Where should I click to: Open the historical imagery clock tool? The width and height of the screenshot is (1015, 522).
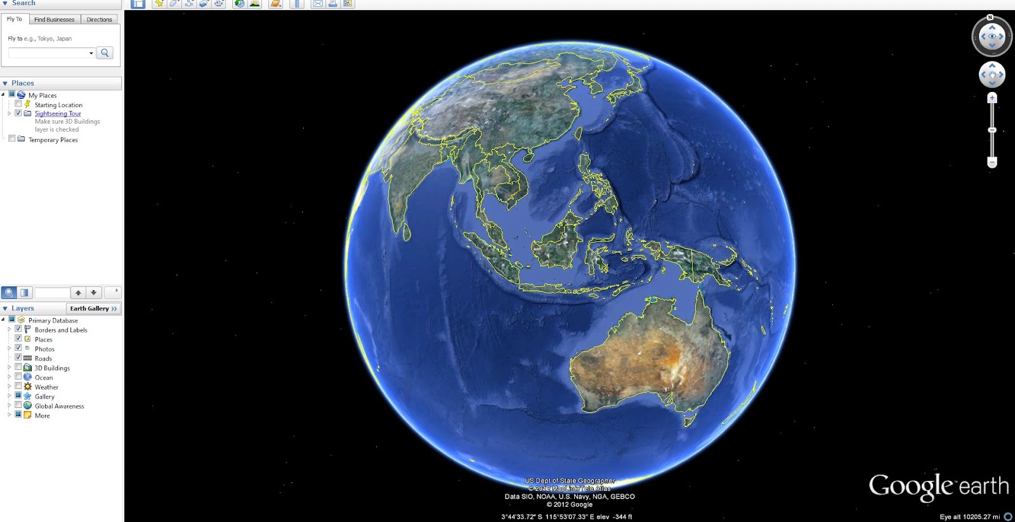239,4
